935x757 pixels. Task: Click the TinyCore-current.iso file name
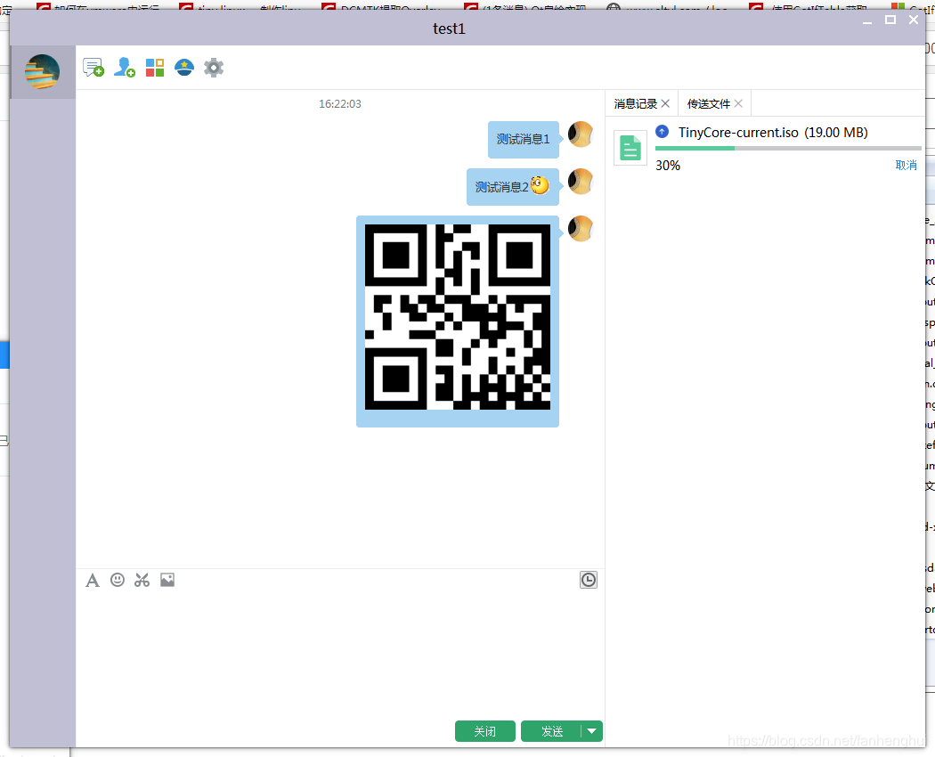pos(738,133)
